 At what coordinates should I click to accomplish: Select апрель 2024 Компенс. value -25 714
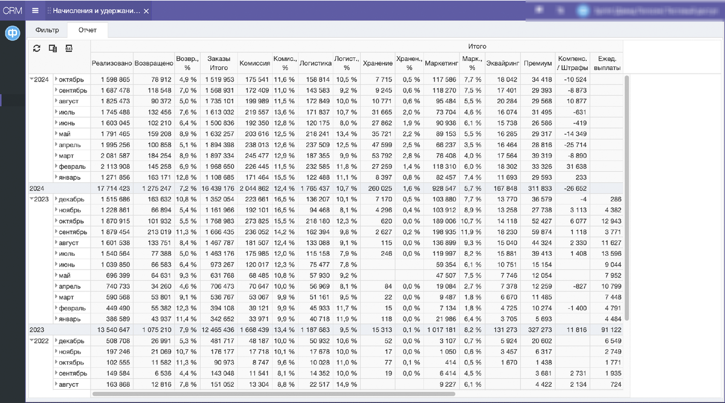click(572, 145)
